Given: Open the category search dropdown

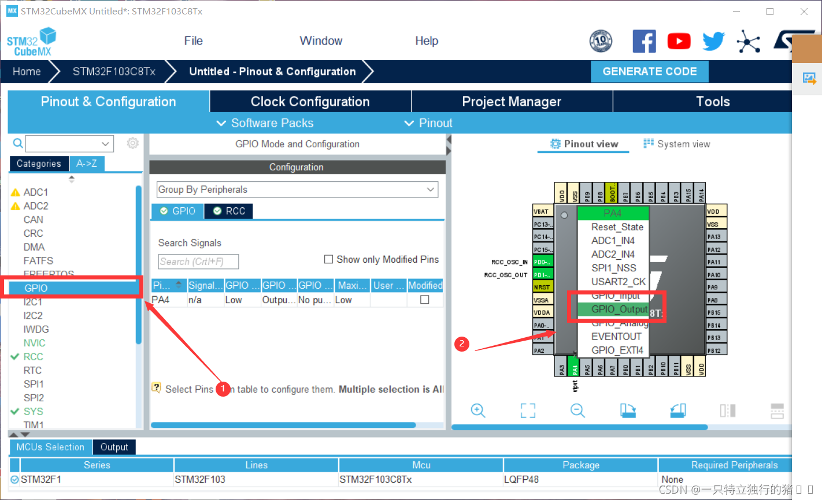Looking at the screenshot, I should click(x=105, y=143).
